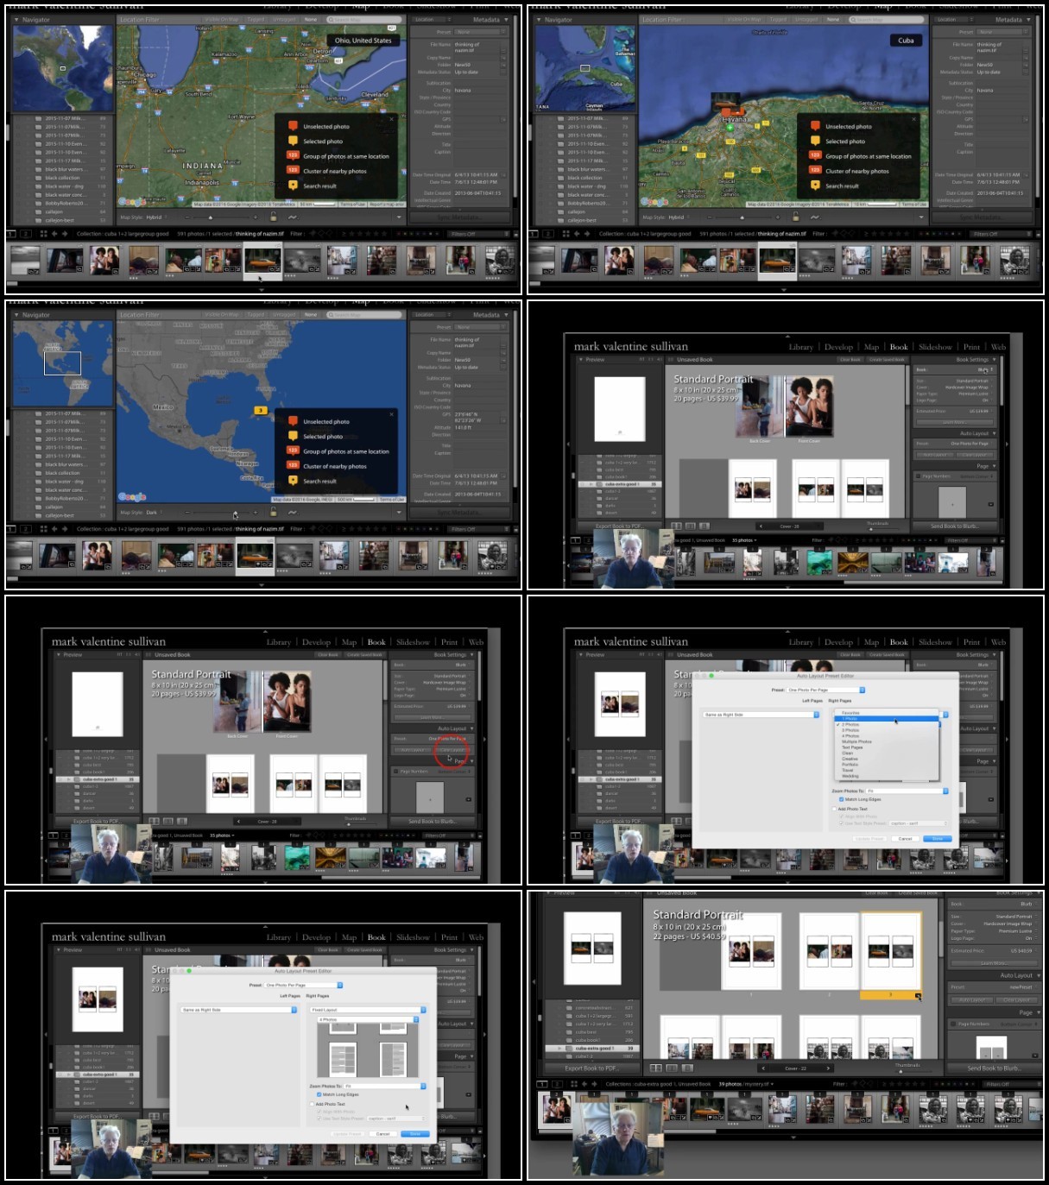The image size is (1049, 1185).
Task: Click the lock markers icon under Ohio map
Action: (x=274, y=217)
